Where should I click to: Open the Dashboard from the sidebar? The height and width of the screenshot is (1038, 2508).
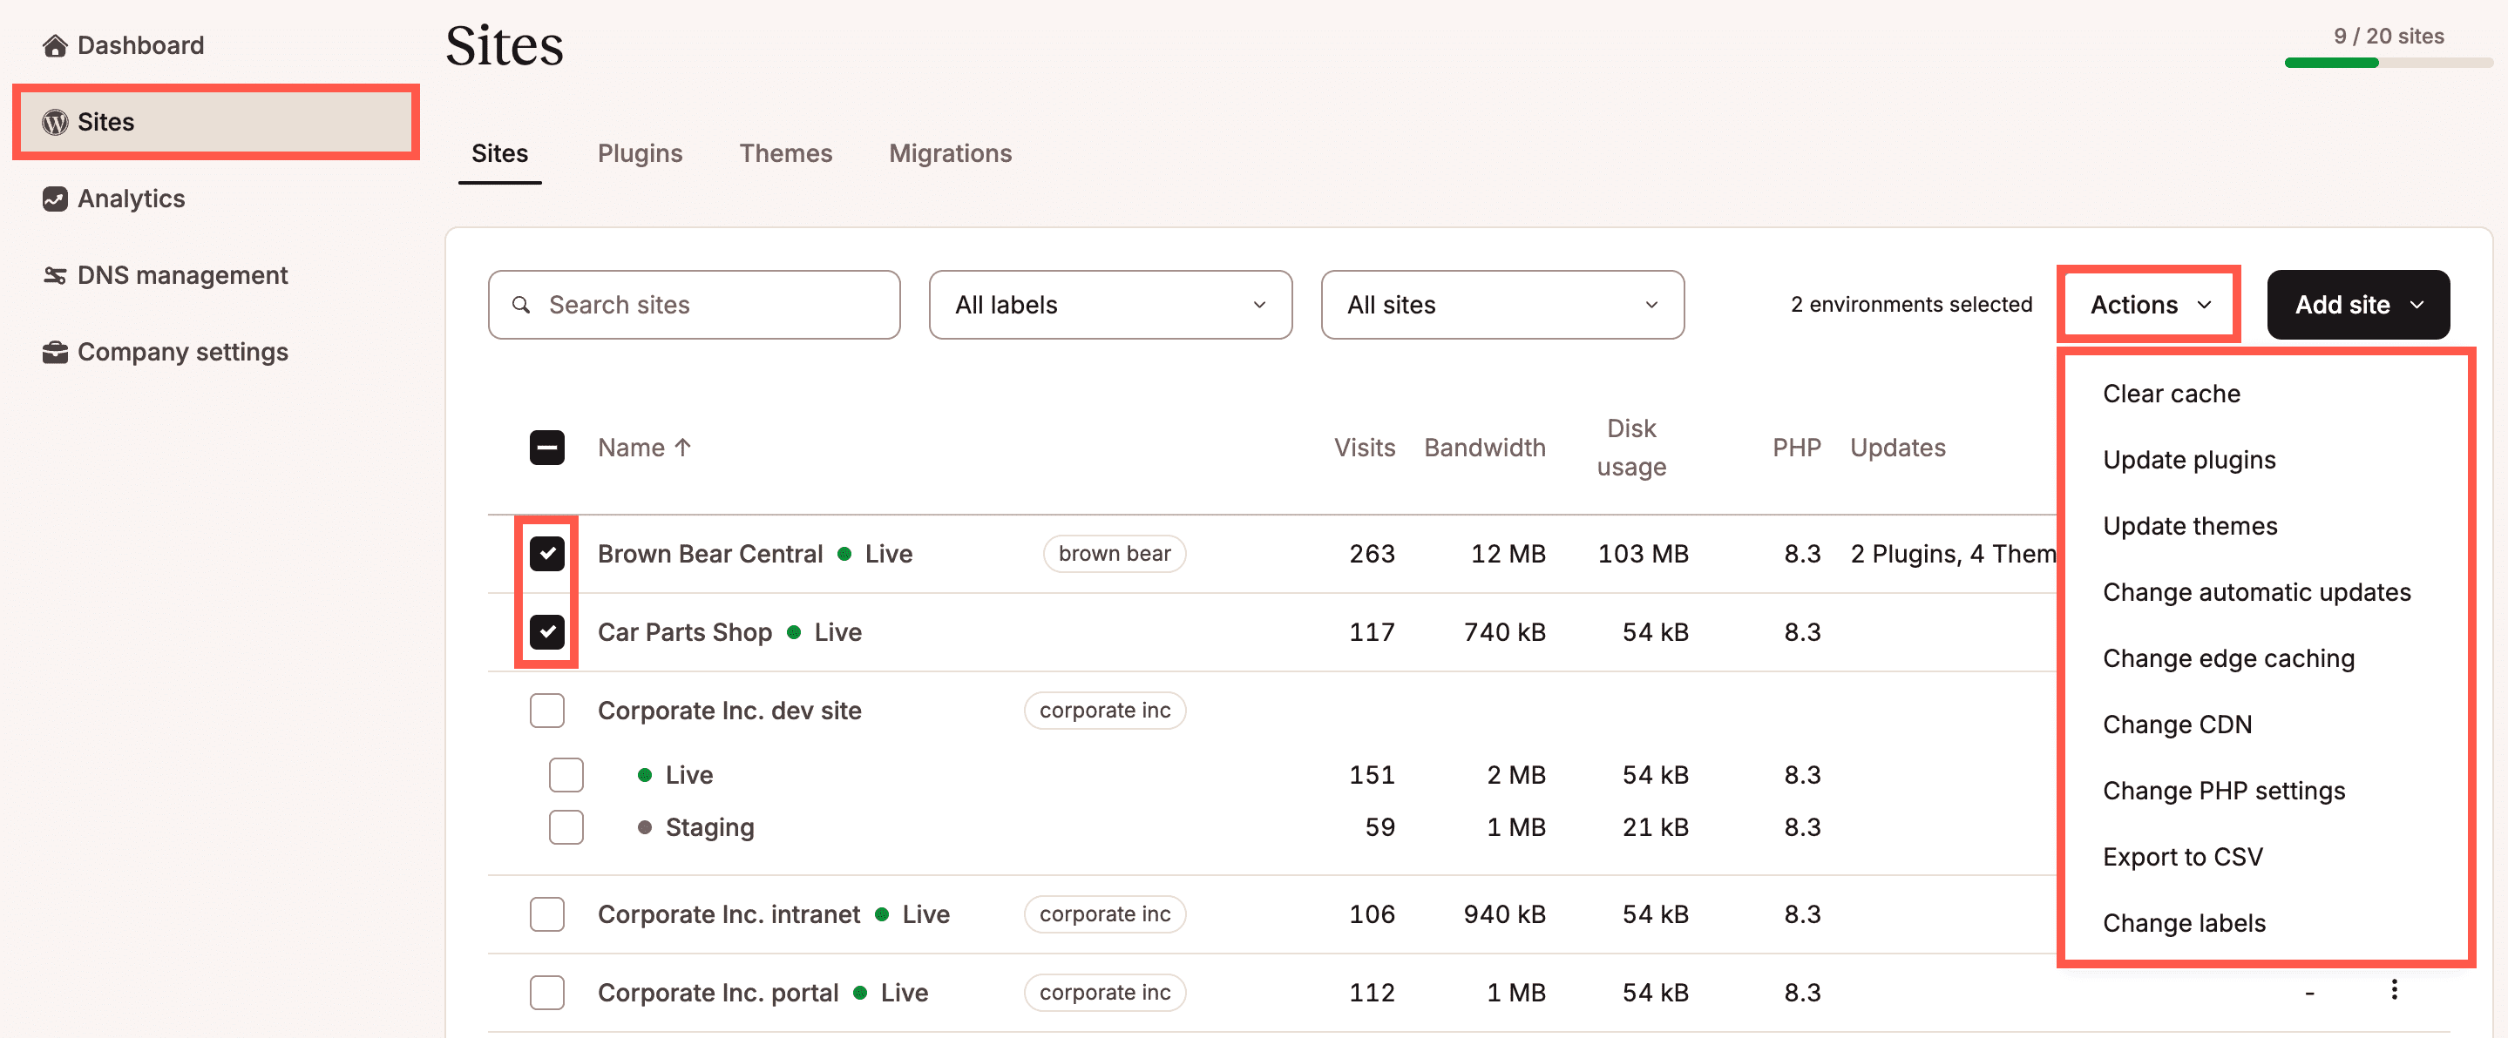[140, 44]
